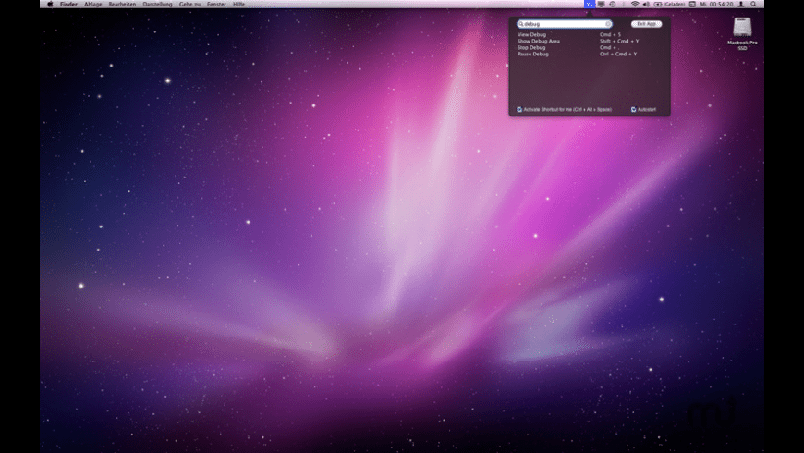This screenshot has height=453, width=804.
Task: Open the Apple menu
Action: click(50, 4)
